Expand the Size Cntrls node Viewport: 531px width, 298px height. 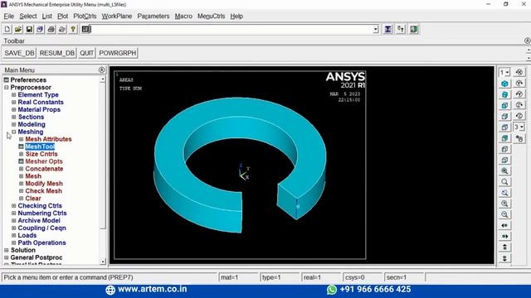[x=22, y=154]
